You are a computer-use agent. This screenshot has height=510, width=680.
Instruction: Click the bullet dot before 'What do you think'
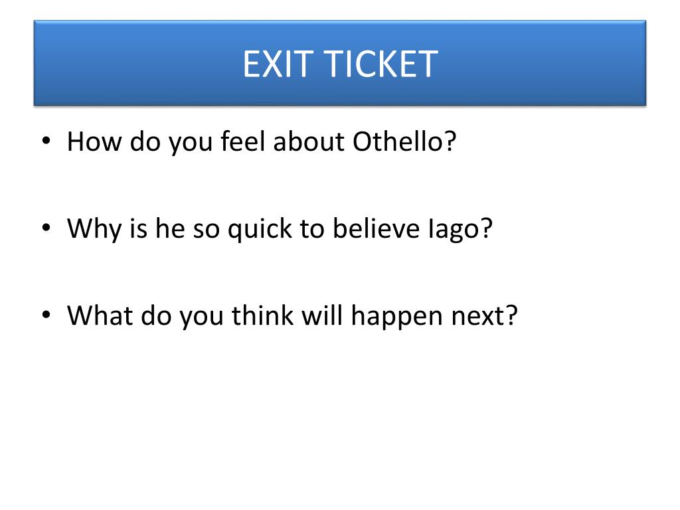46,315
